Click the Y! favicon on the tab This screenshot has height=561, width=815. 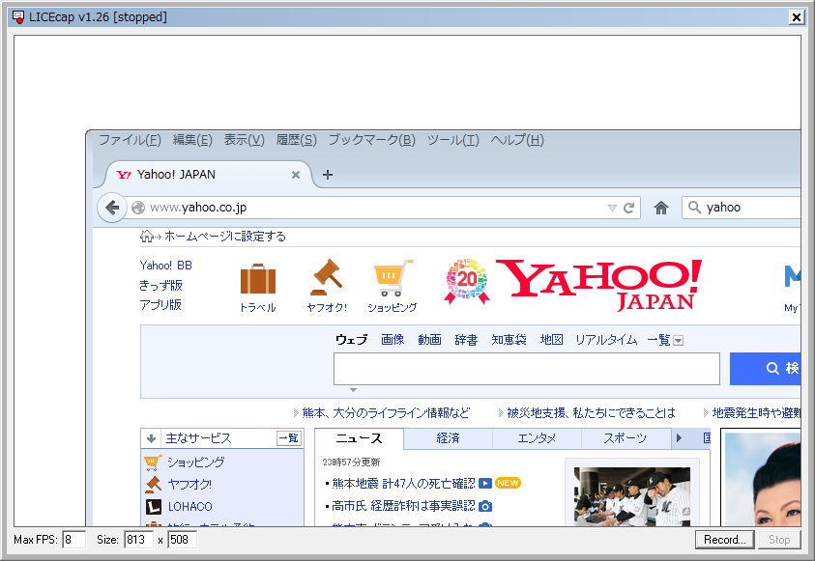(124, 175)
